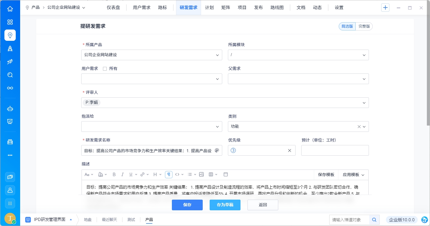Click the Bold formatting icon in editor

(114, 175)
